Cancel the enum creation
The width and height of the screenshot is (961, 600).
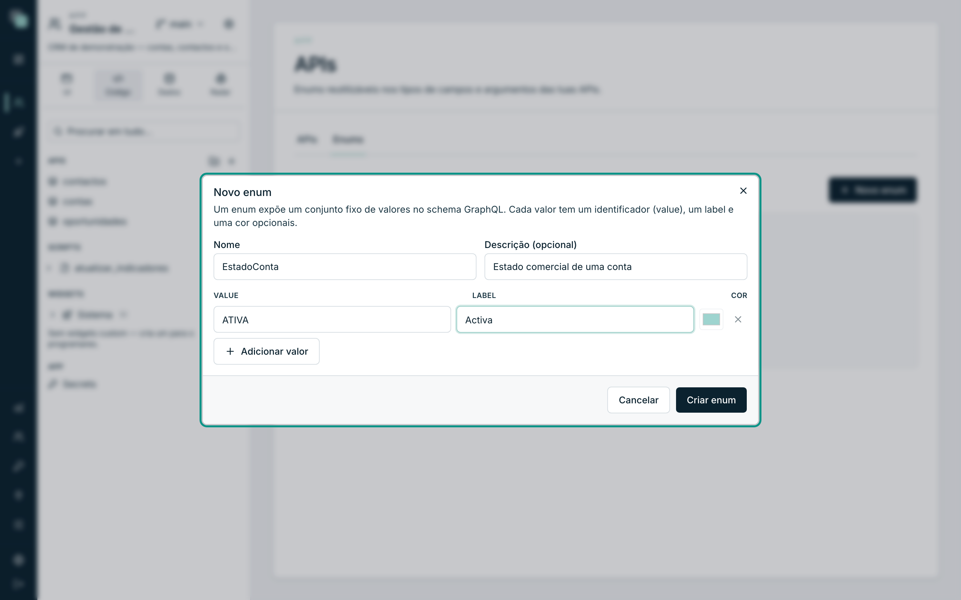point(639,400)
